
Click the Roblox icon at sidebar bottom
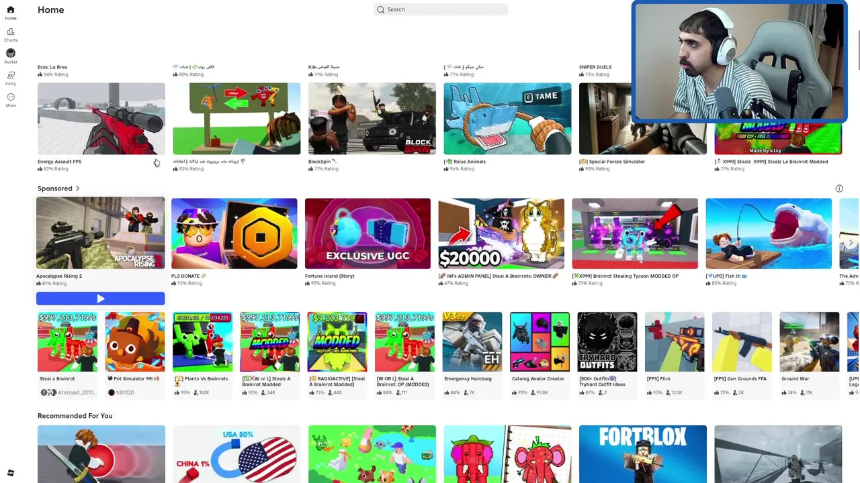pyautogui.click(x=10, y=473)
